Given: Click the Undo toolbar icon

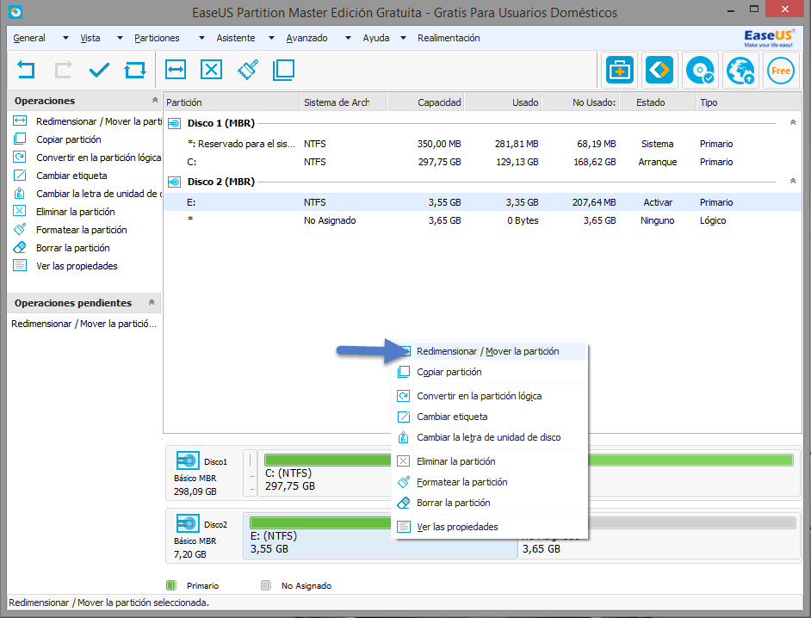Looking at the screenshot, I should click(26, 70).
